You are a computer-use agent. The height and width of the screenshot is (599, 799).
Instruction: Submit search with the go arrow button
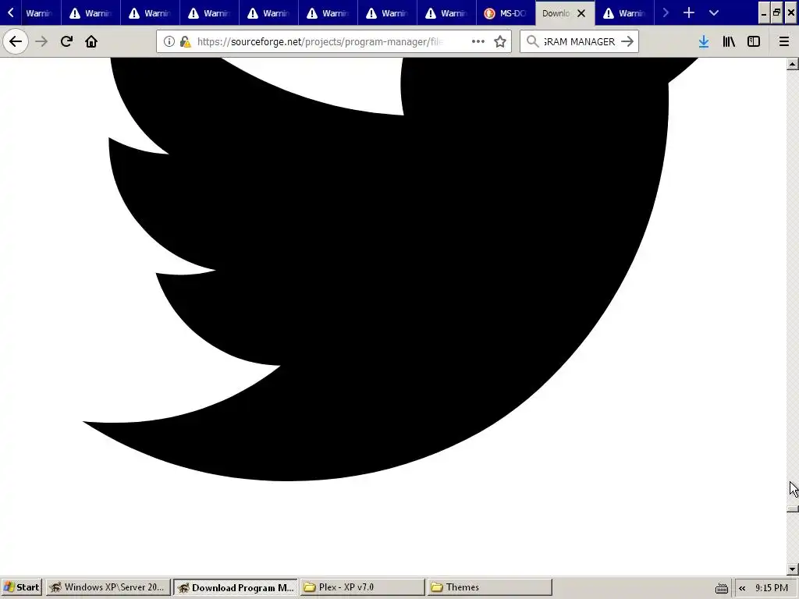[x=627, y=41]
